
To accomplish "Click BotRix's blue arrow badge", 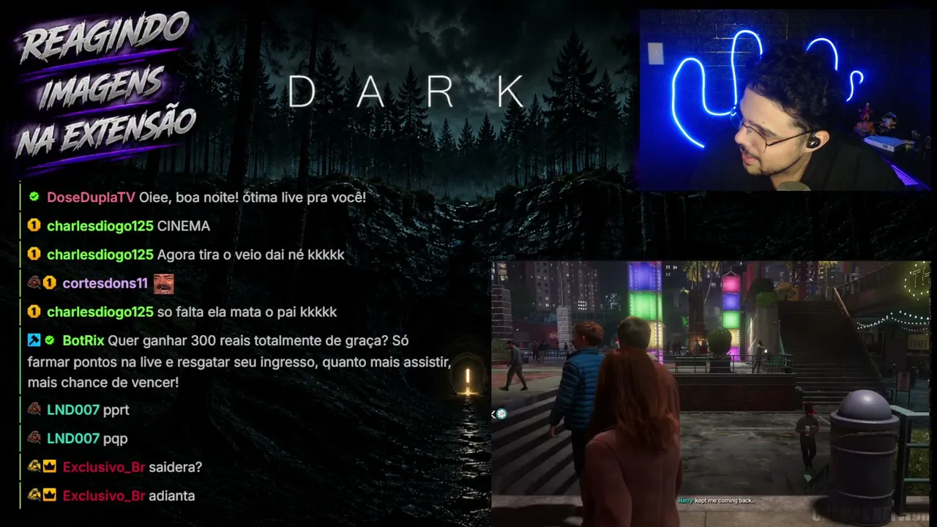I will click(x=34, y=340).
